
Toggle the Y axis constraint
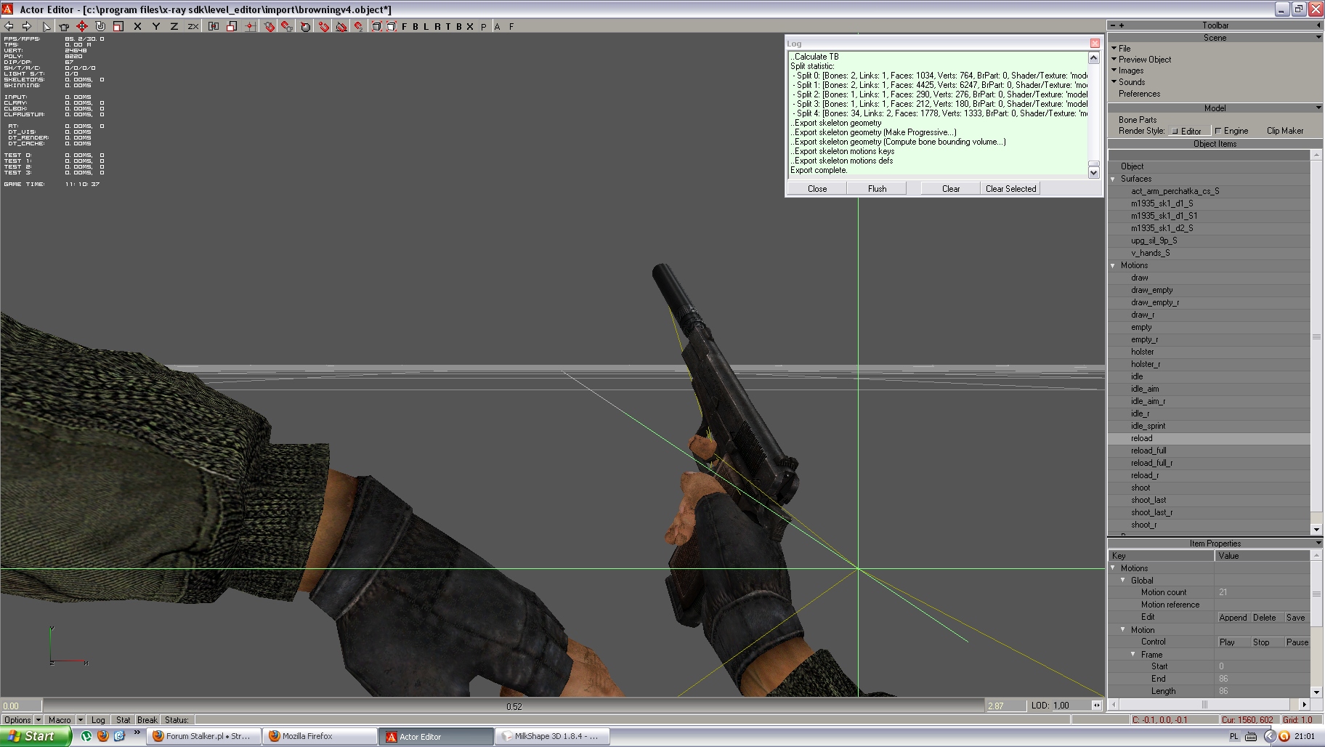pyautogui.click(x=155, y=26)
